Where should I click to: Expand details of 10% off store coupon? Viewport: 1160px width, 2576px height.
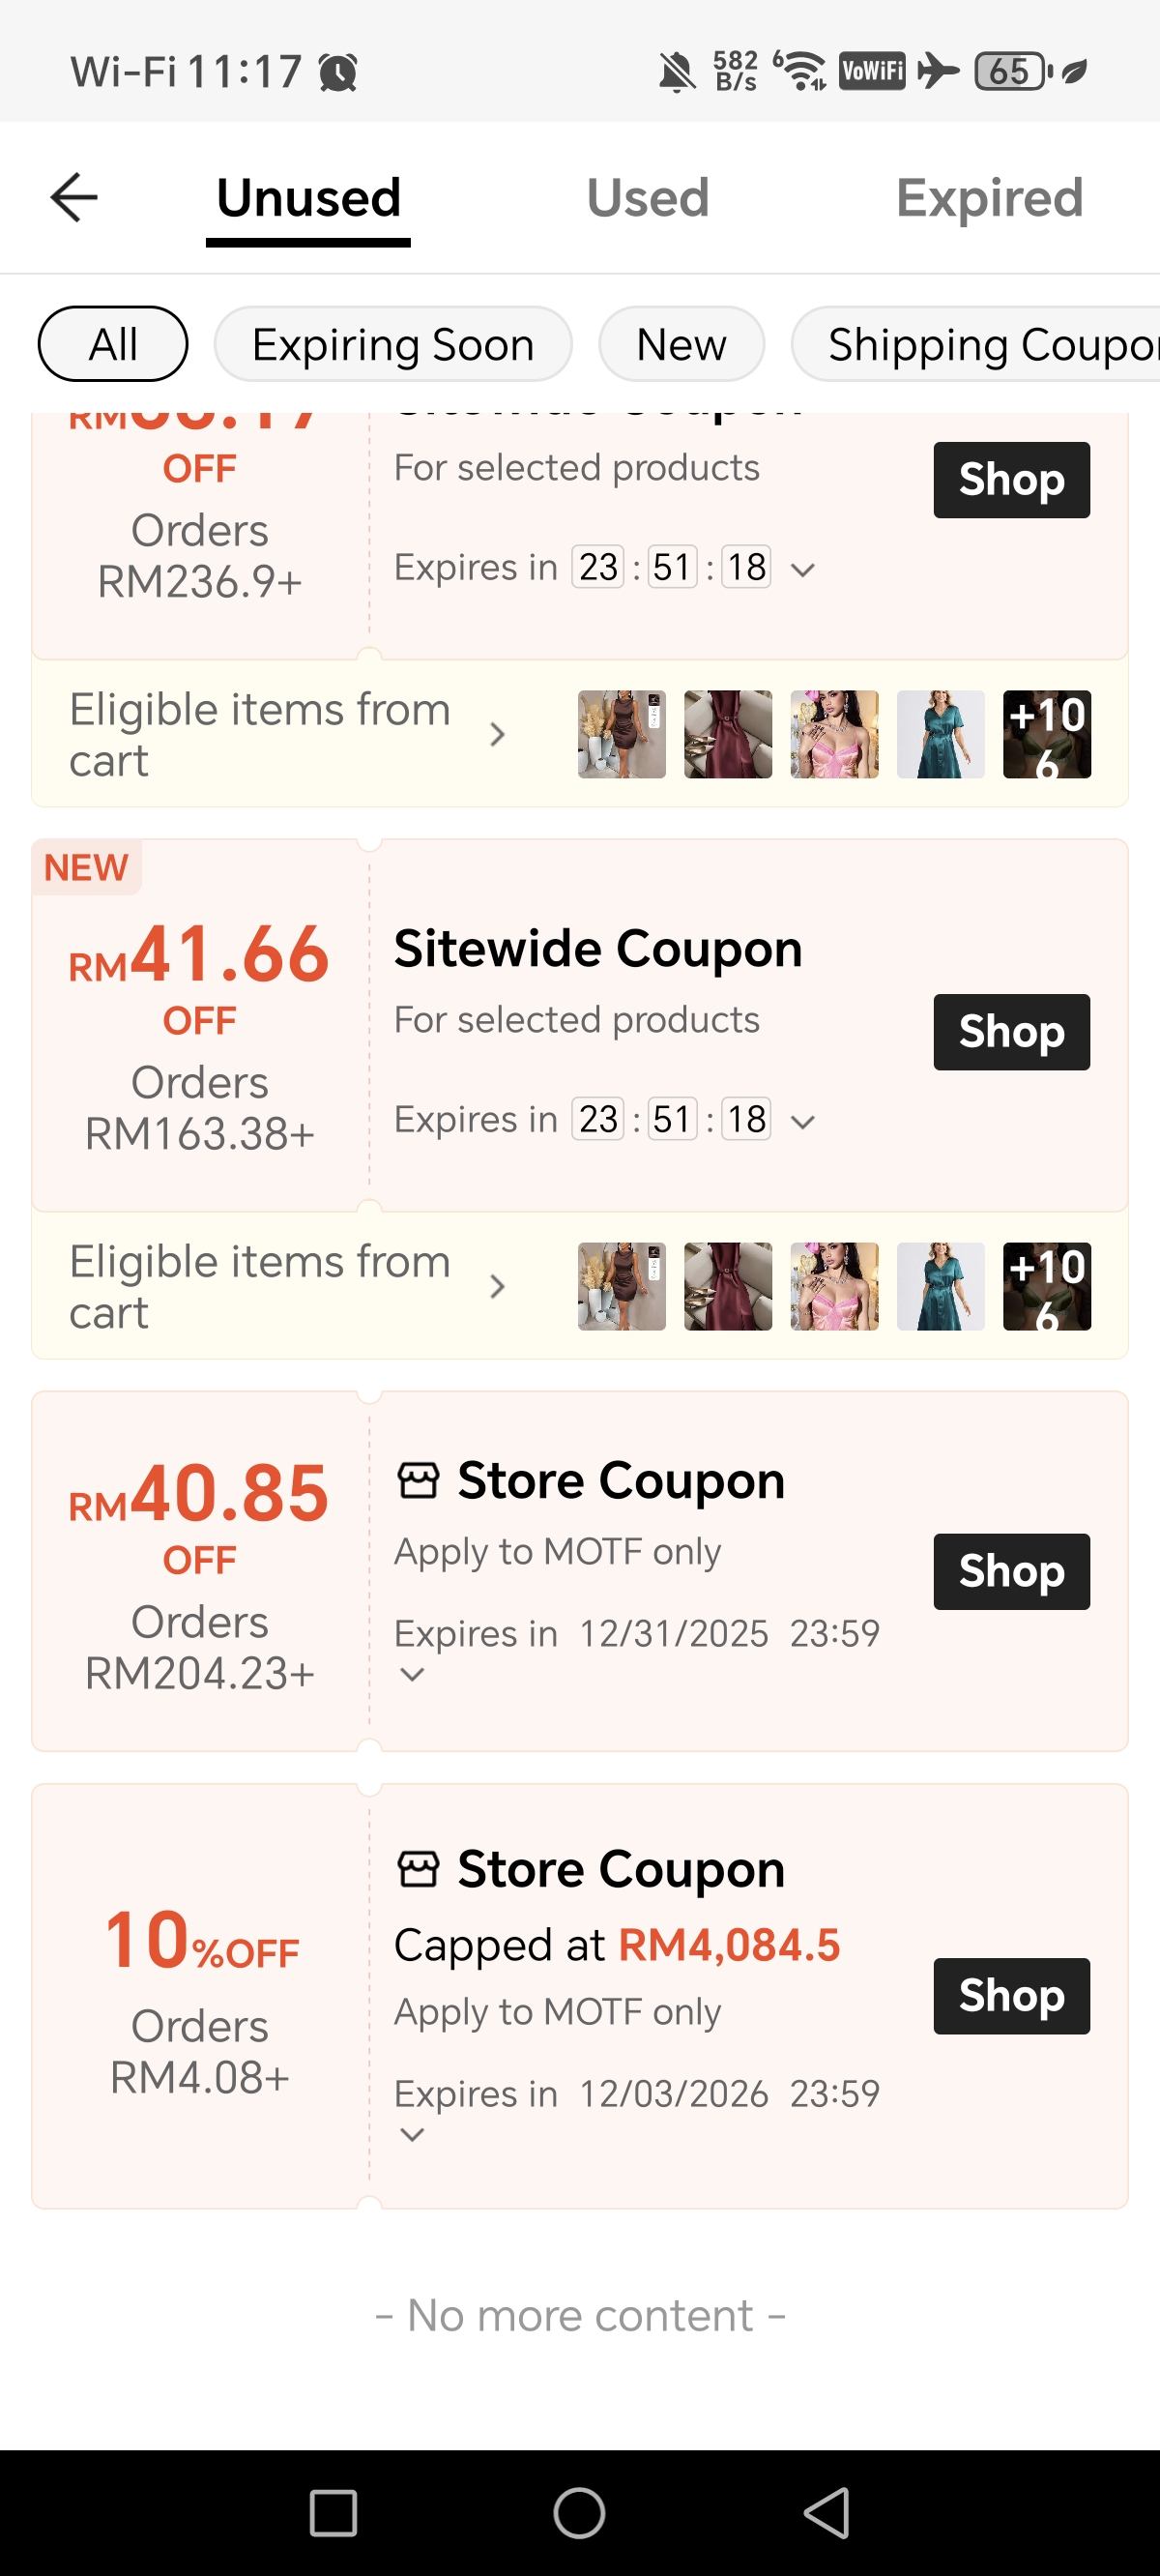[412, 2134]
